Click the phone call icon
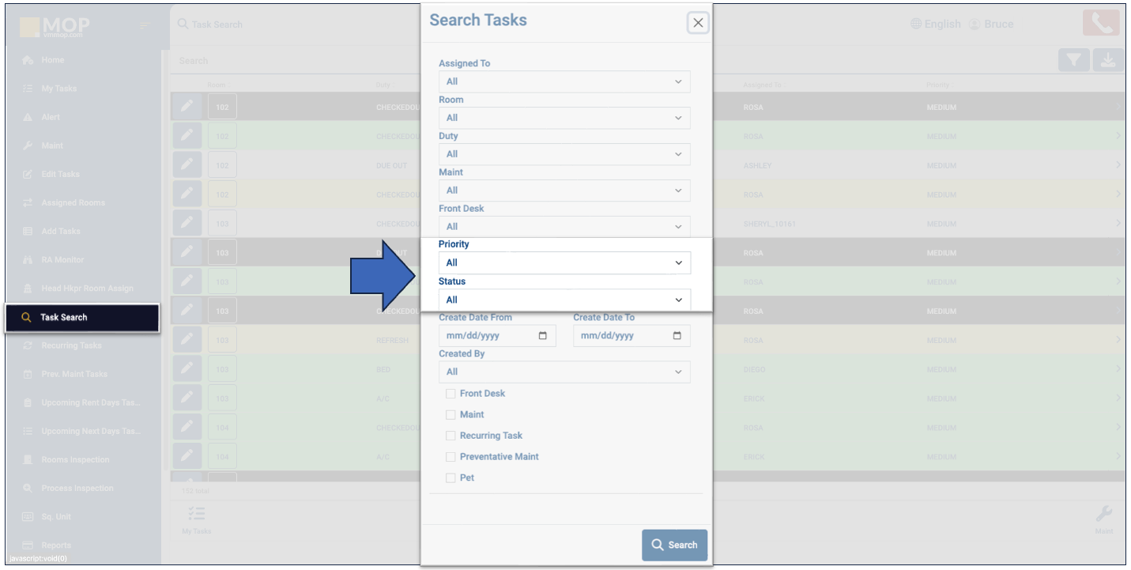 click(x=1101, y=23)
